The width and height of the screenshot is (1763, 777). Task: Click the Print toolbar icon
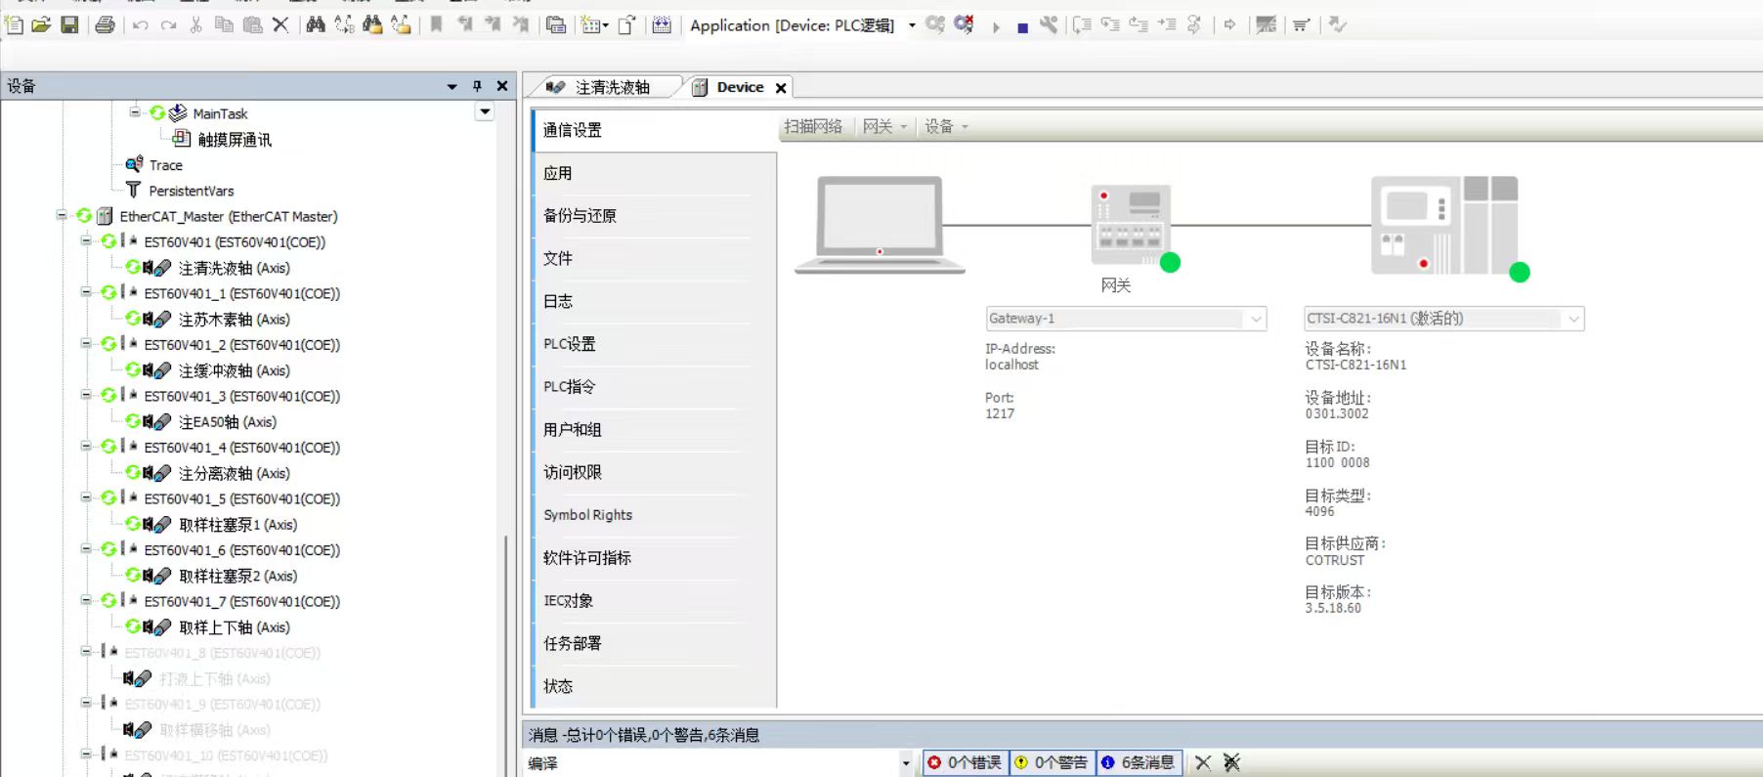point(105,24)
